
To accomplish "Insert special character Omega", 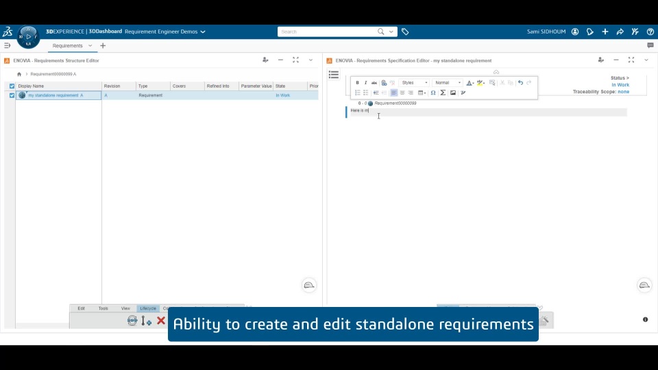I will 433,92.
